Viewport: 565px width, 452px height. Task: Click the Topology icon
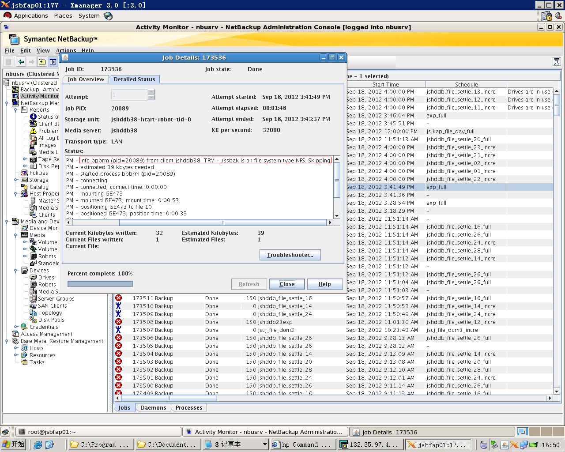33,313
